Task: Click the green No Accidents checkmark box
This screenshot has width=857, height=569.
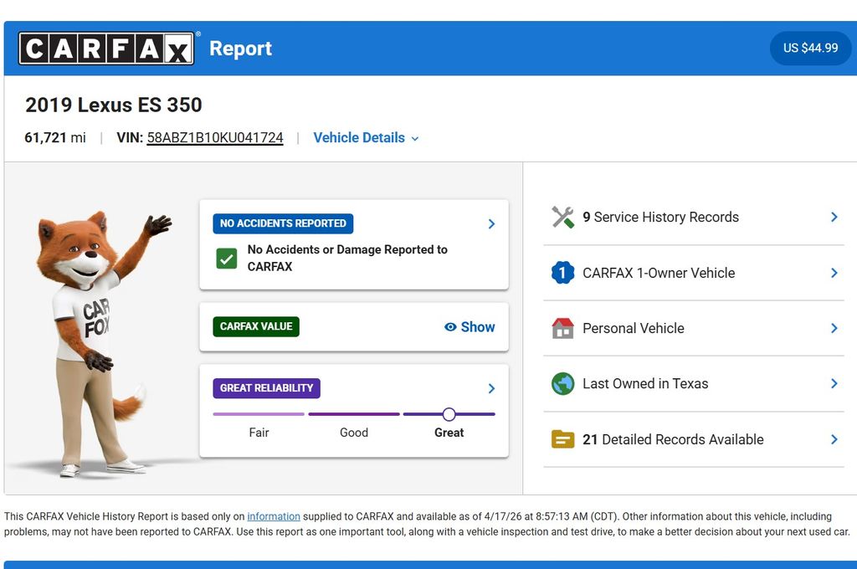Action: (x=227, y=259)
